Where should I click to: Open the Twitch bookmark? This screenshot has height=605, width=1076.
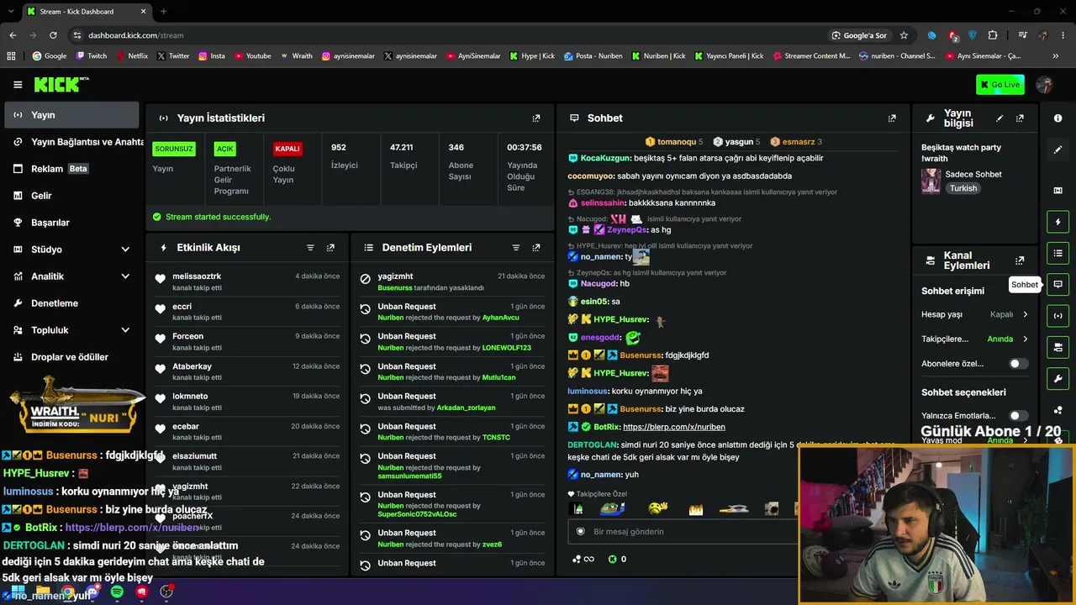[92, 56]
